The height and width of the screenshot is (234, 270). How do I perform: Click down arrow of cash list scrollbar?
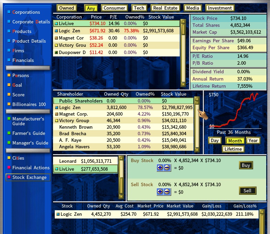[x=121, y=196]
